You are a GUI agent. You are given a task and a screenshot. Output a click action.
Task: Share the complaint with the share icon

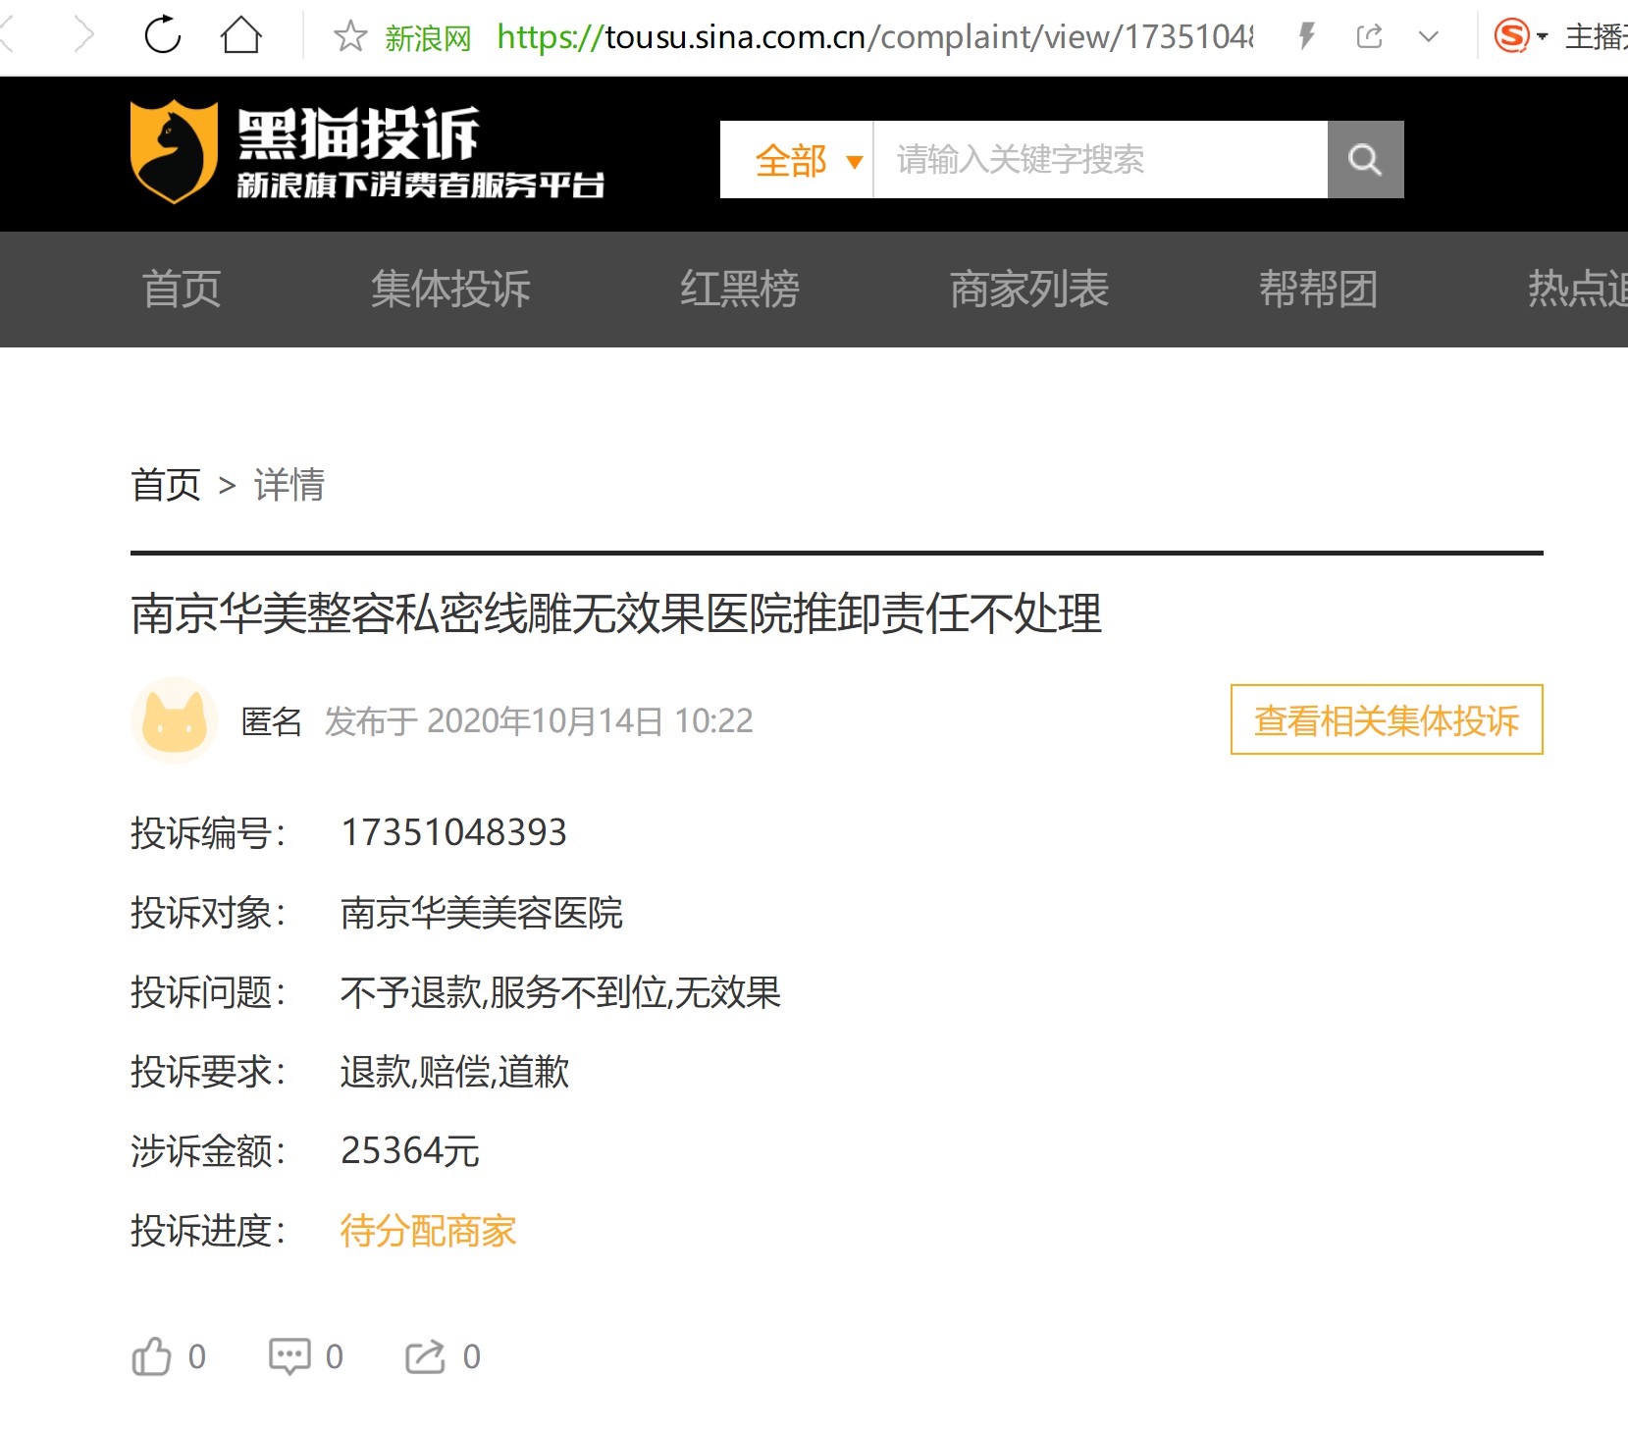(x=425, y=1356)
